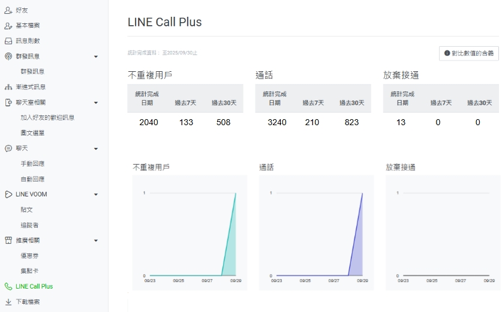Image resolution: width=502 pixels, height=312 pixels.
Task: Click the 基本檔案 profile icon
Action: pyautogui.click(x=8, y=26)
